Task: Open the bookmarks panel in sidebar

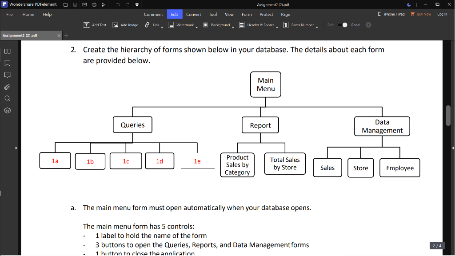Action: [x=7, y=63]
